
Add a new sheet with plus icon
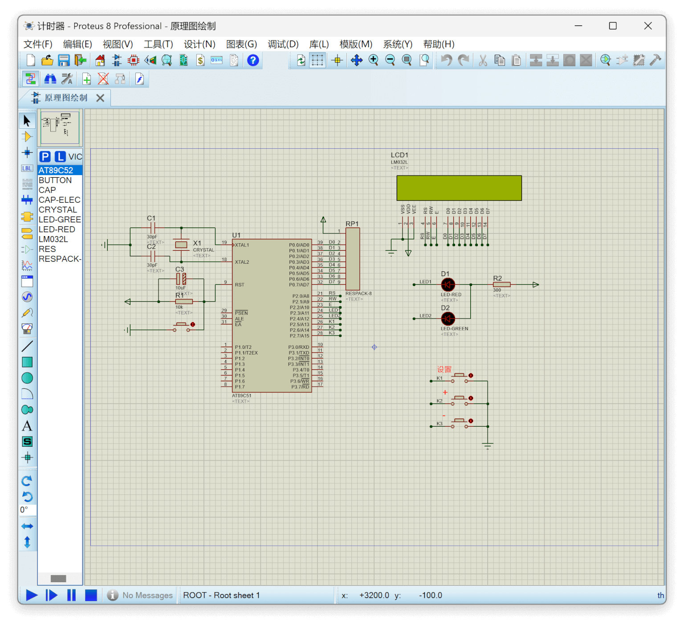coord(87,79)
